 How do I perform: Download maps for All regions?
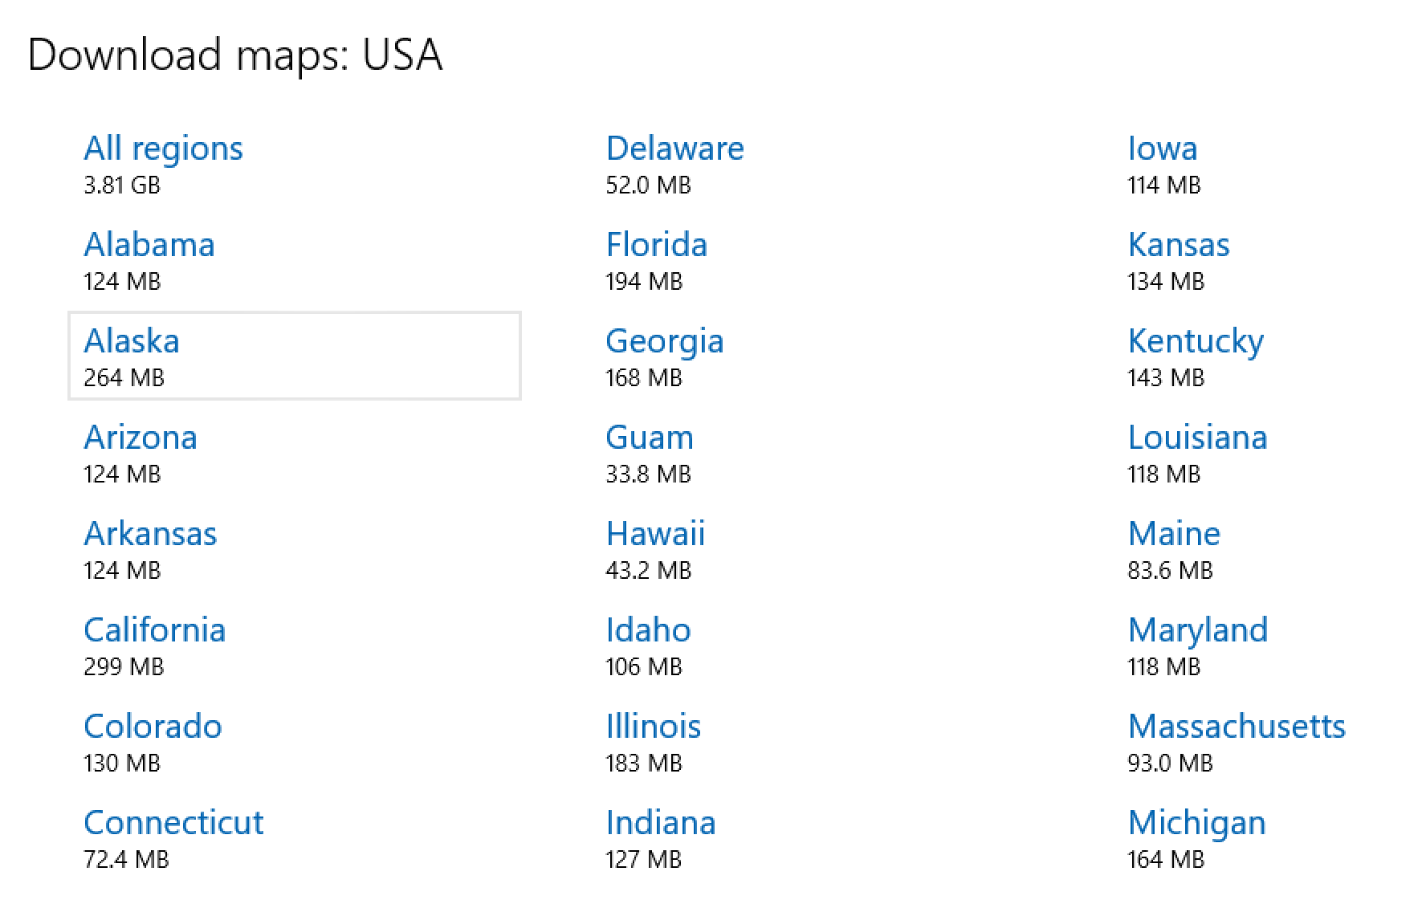(x=163, y=147)
